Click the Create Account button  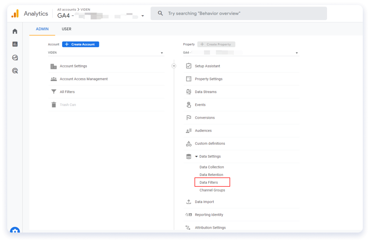point(80,44)
